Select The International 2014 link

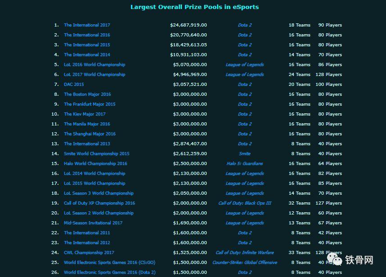point(87,54)
